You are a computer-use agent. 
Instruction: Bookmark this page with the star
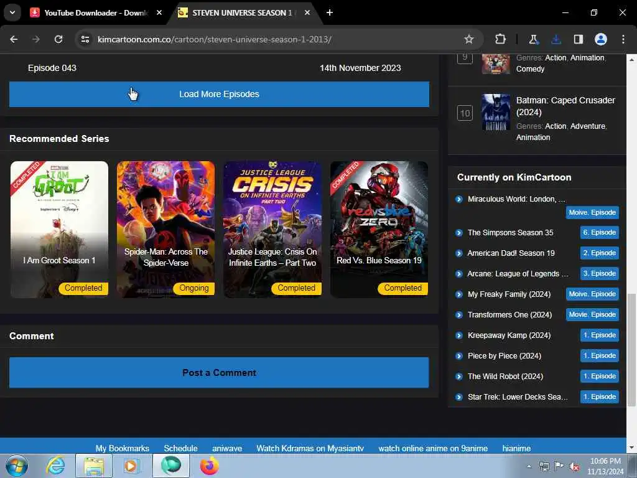click(x=469, y=39)
